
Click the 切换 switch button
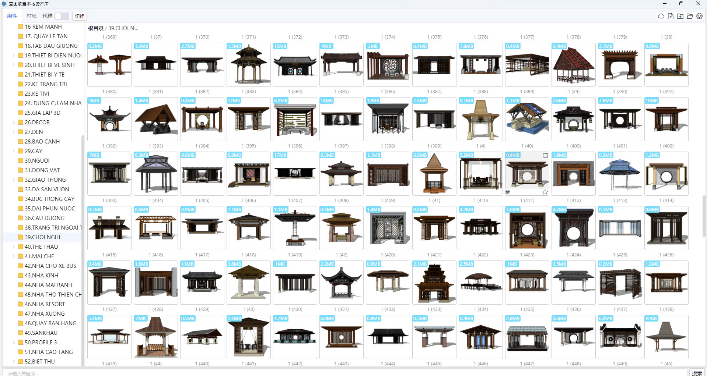pos(80,16)
